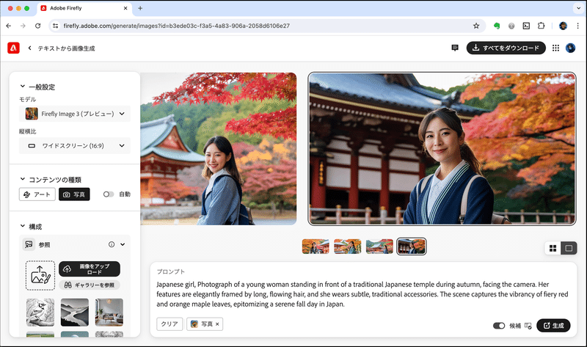
Task: Click the browser back arrow
Action: coord(9,26)
